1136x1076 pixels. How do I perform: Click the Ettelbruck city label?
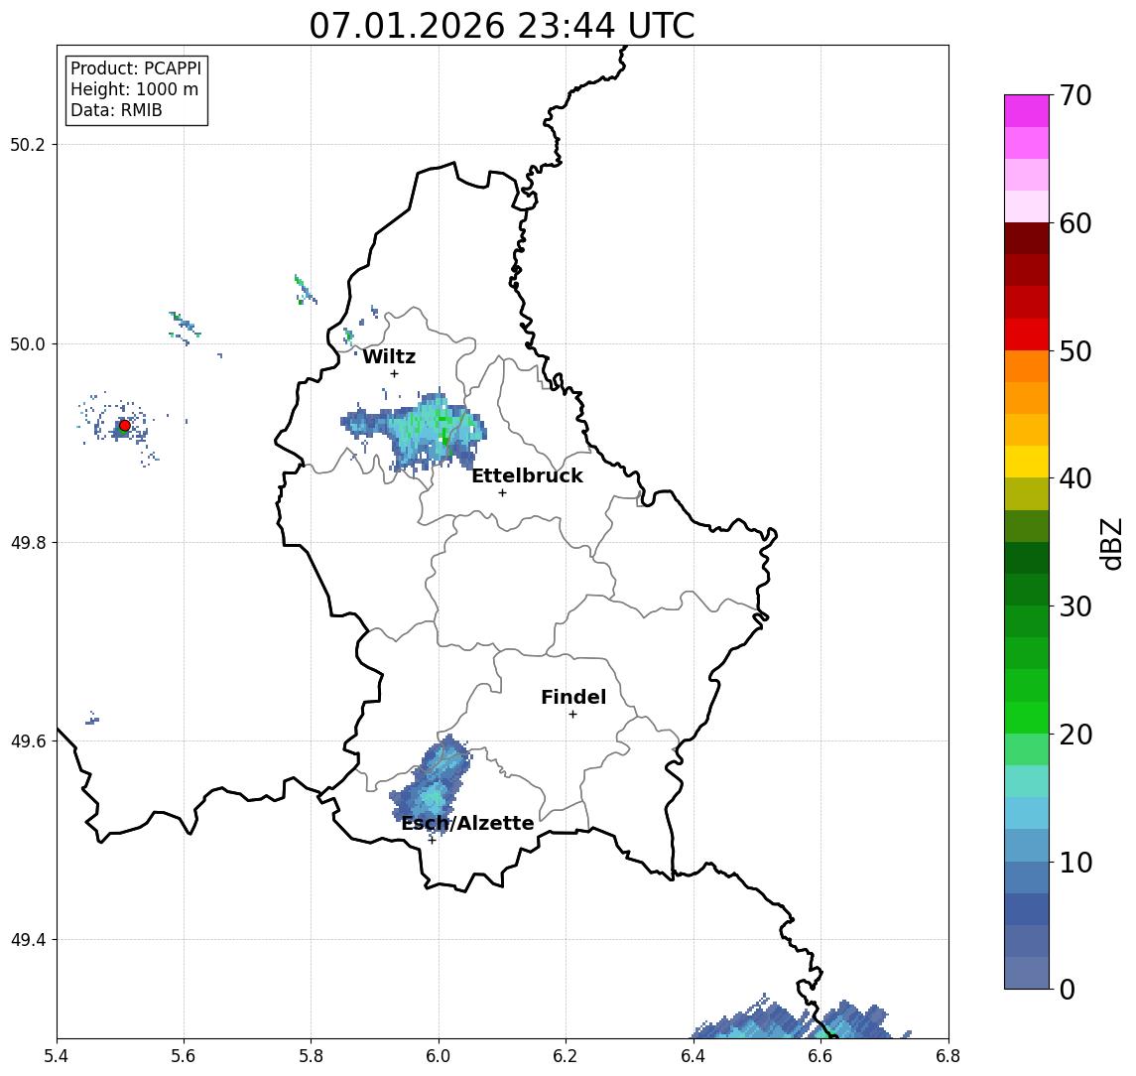click(527, 475)
